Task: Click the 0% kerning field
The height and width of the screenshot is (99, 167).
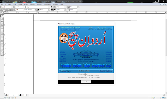Action: click(73, 7)
